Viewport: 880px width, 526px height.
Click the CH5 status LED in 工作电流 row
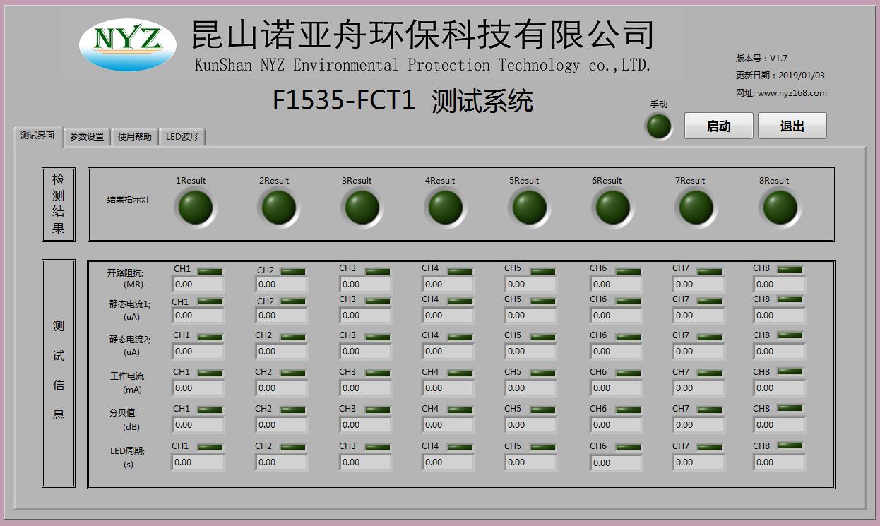click(543, 373)
